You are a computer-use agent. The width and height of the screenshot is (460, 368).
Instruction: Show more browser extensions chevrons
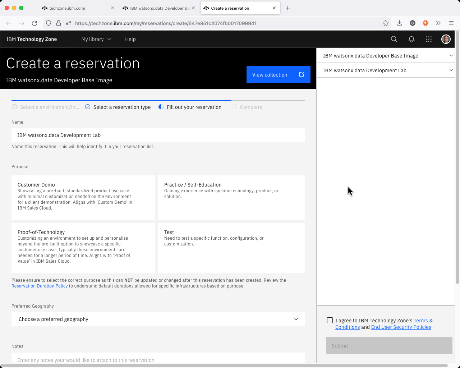[x=438, y=23]
